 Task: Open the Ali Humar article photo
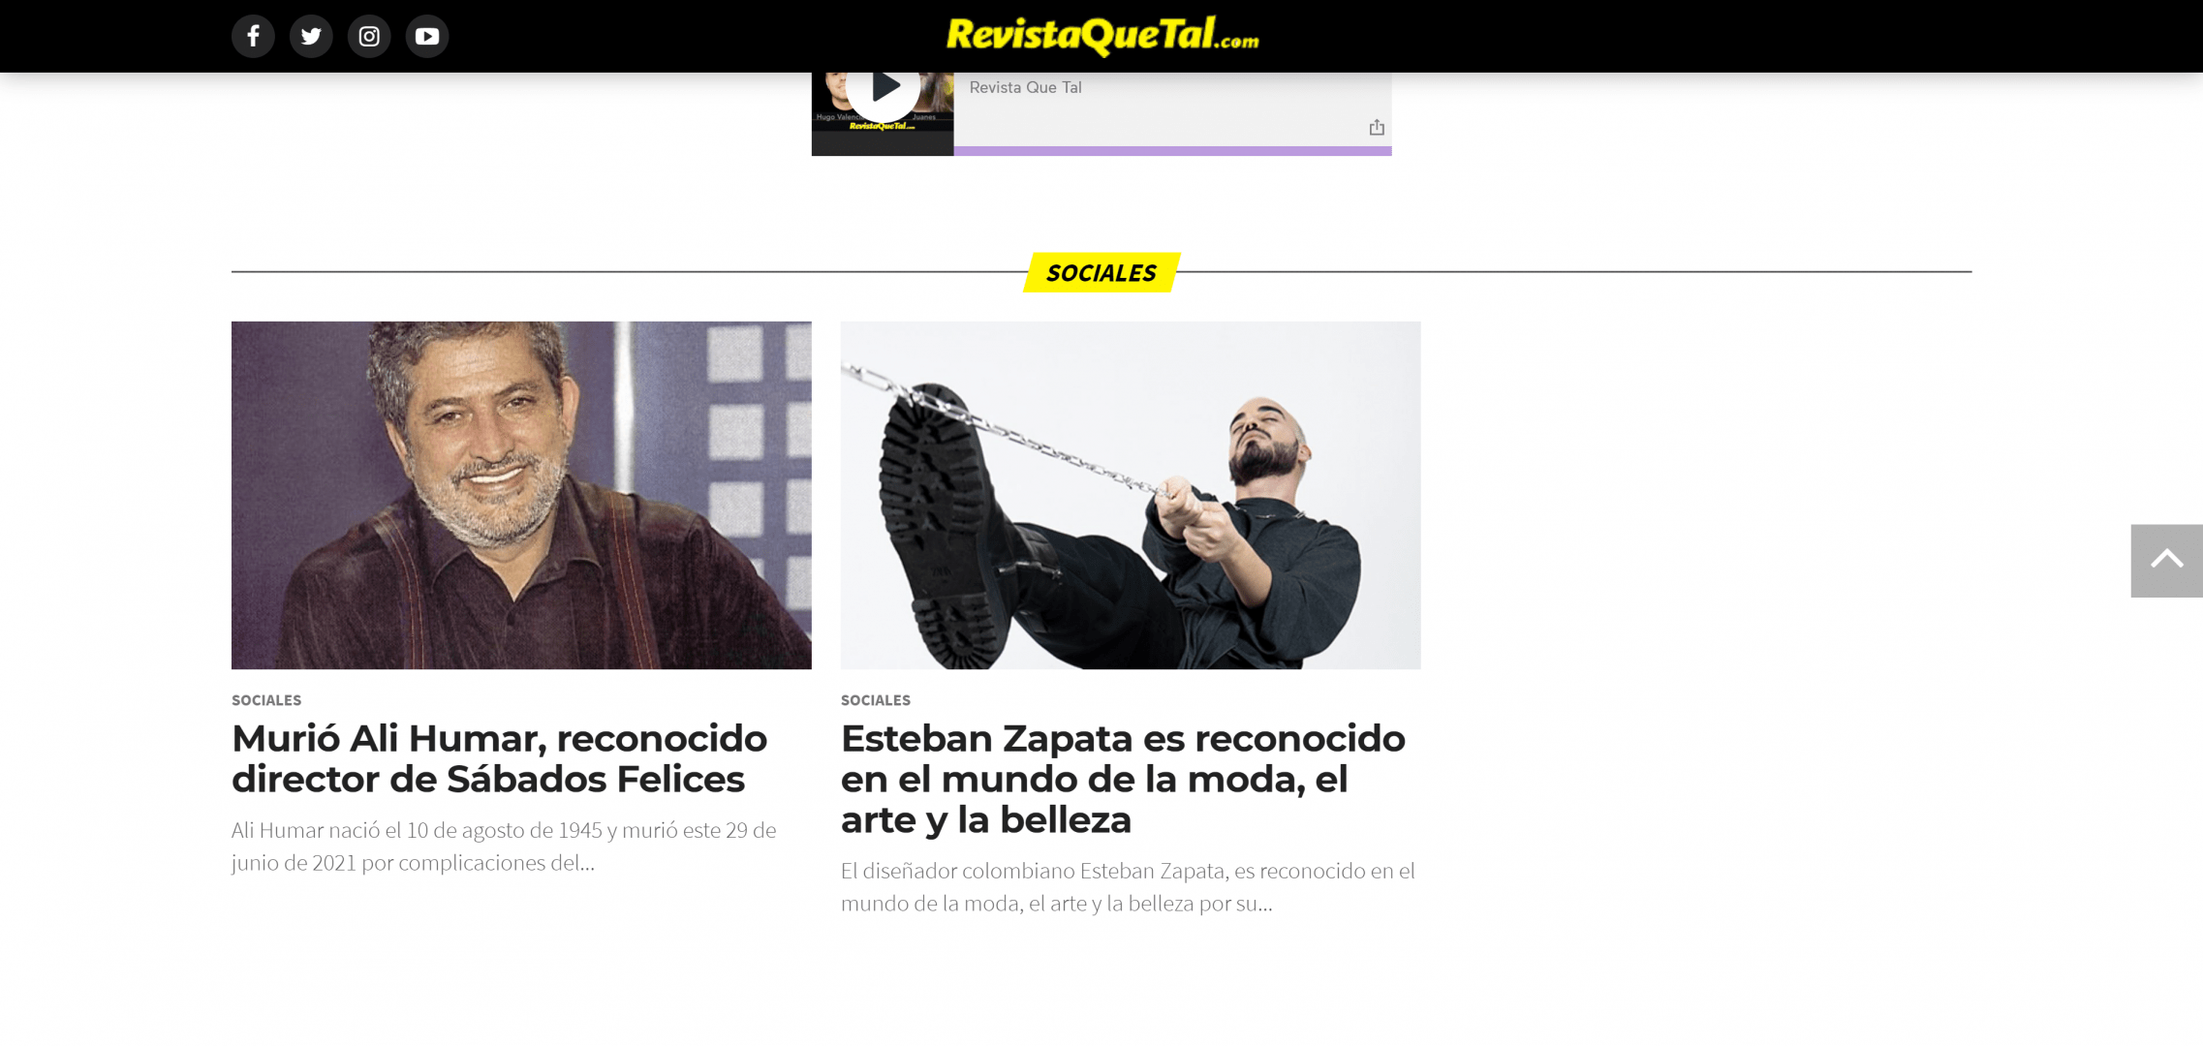tap(521, 495)
